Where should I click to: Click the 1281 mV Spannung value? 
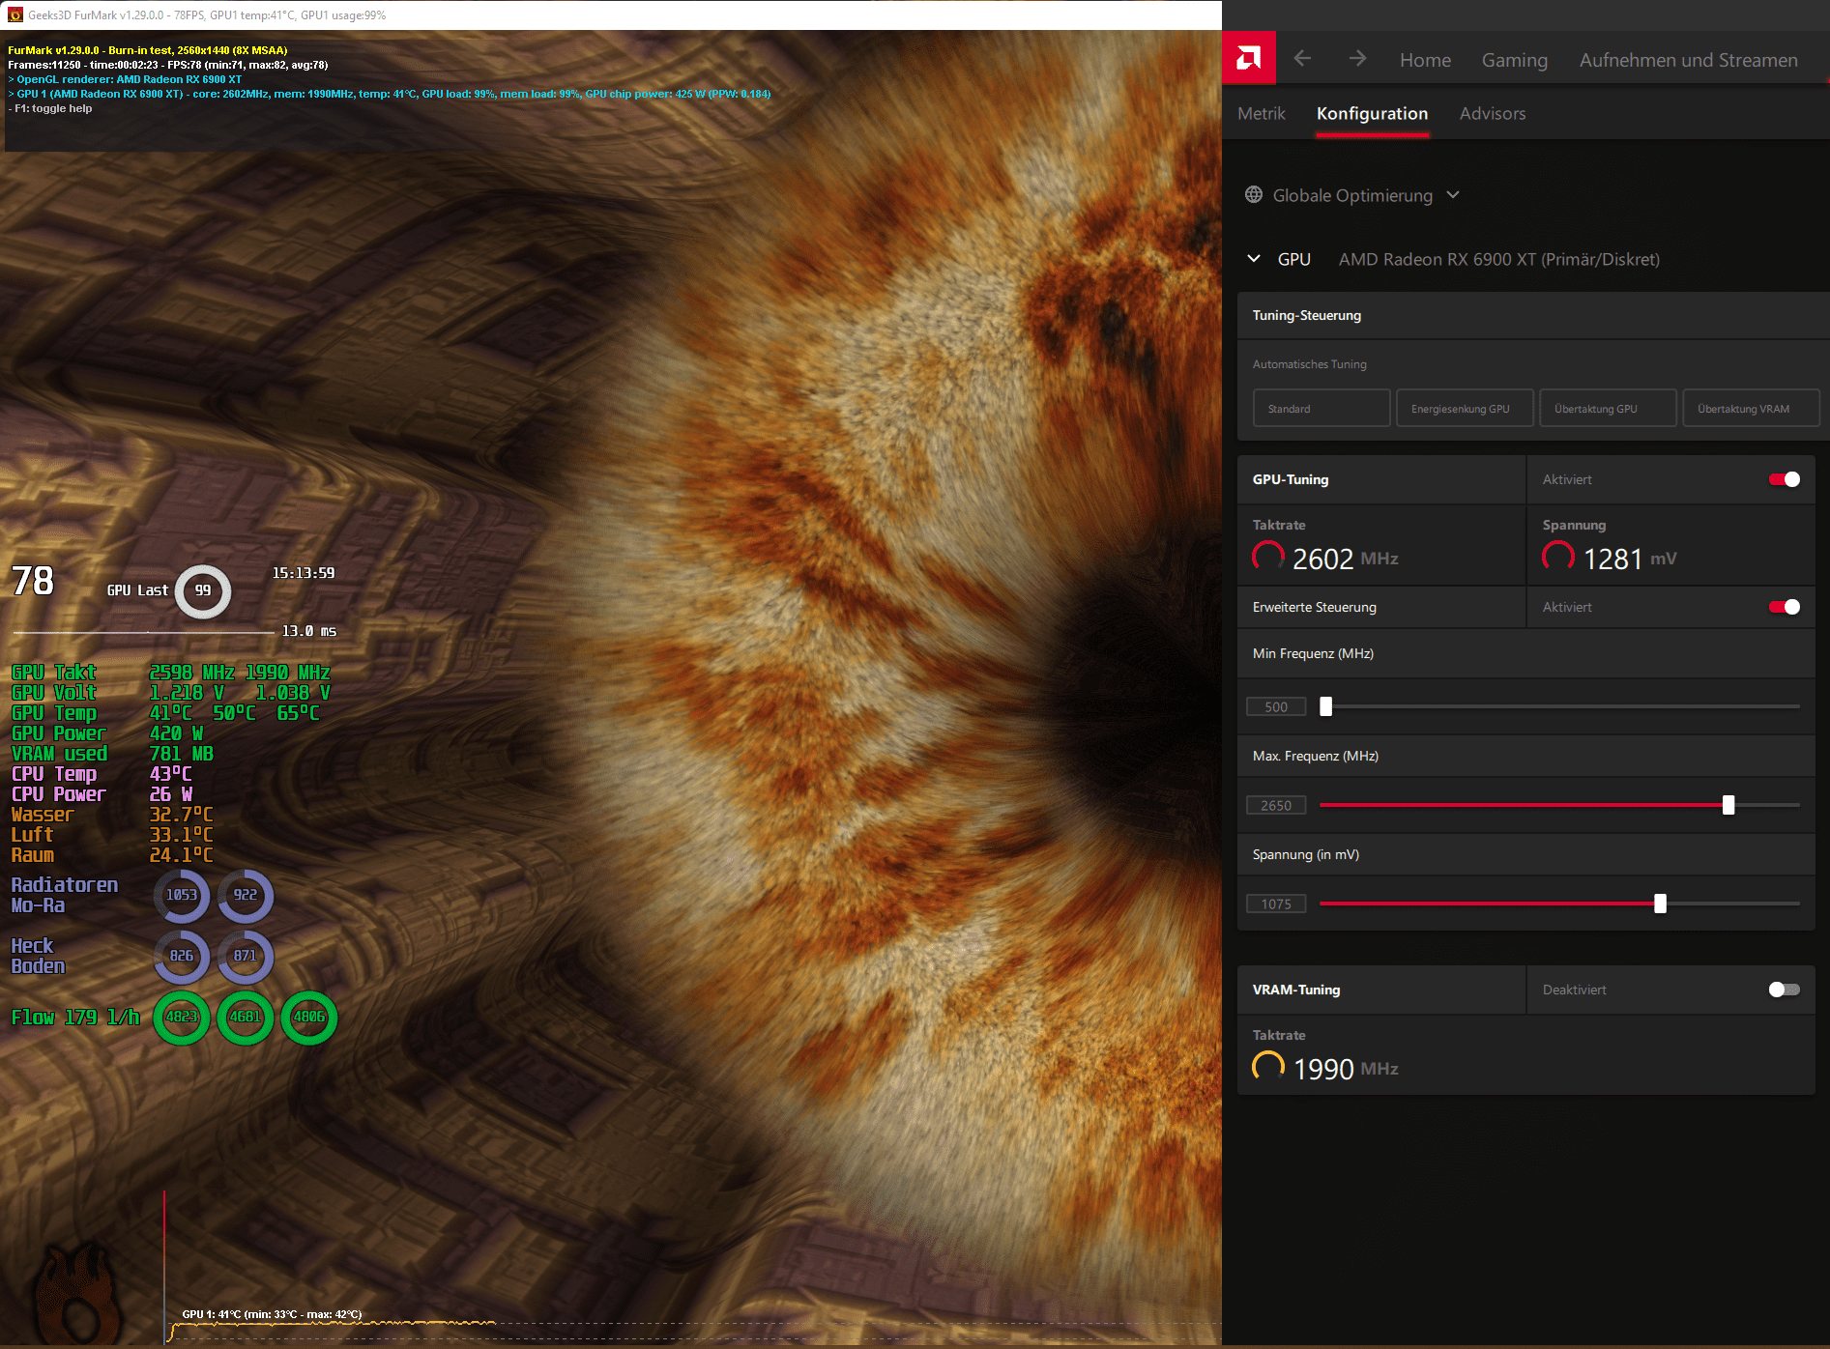coord(1630,559)
